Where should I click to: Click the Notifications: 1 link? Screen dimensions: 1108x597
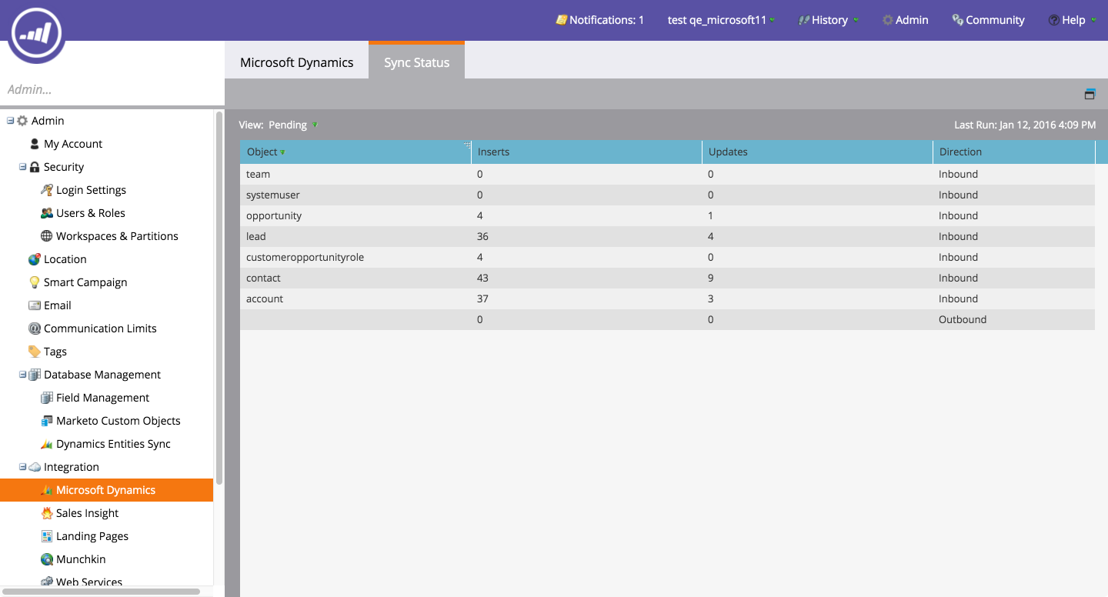coord(600,20)
